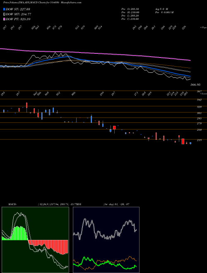Click the 367 price axis label
Image resolution: width=207 pixels, height=273 pixels.
pyautogui.click(x=199, y=91)
